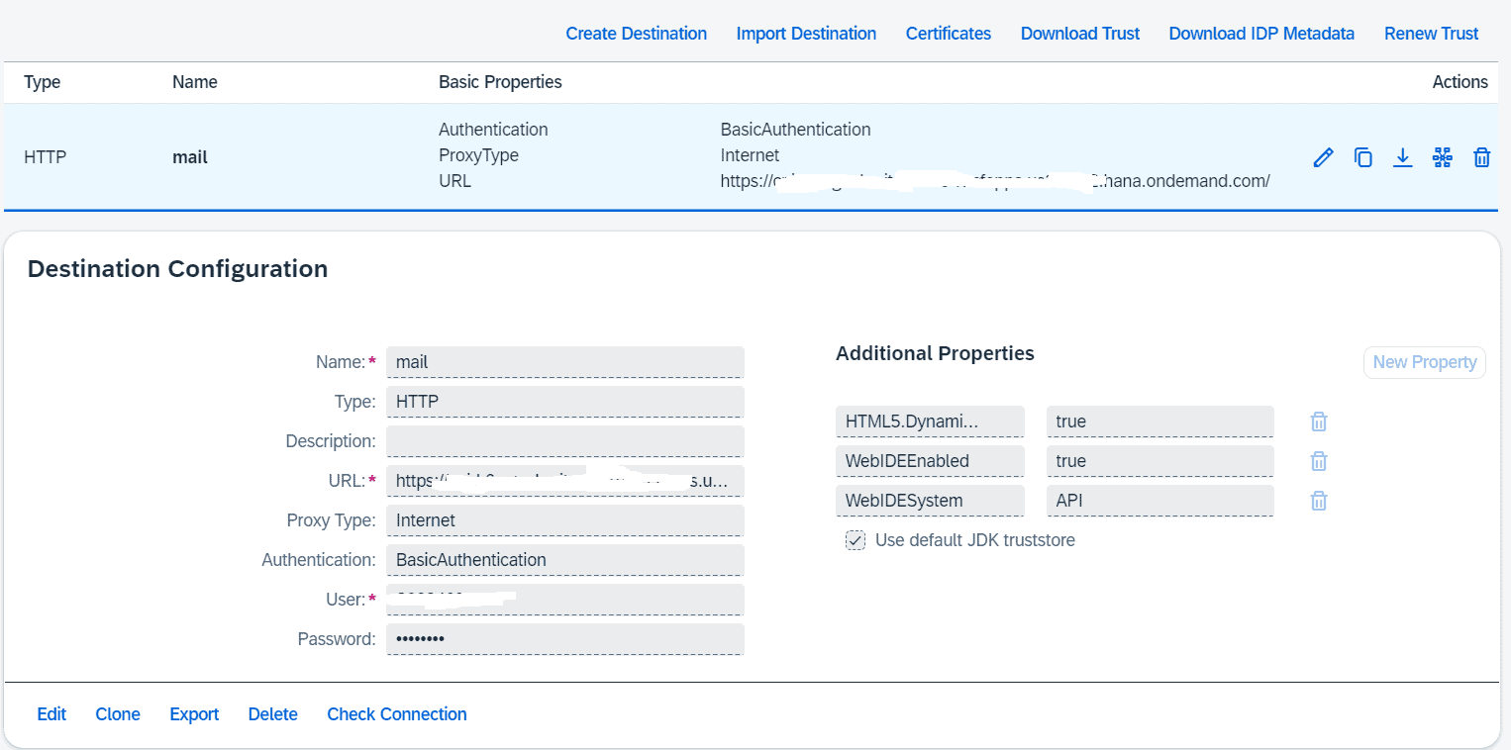The height and width of the screenshot is (750, 1511).
Task: Remove the HTML5.Dynami property via its trash icon
Action: [x=1318, y=421]
